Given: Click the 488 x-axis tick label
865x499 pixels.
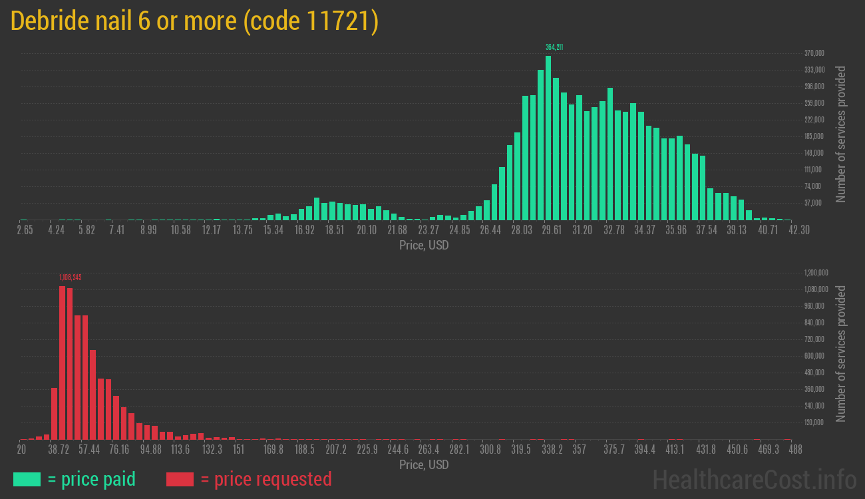Looking at the screenshot, I should 794,450.
